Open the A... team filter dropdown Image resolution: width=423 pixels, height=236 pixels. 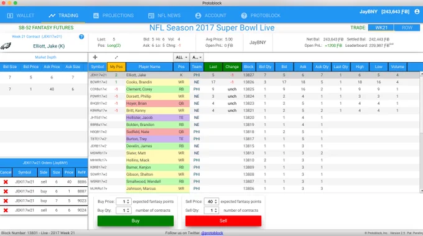pyautogui.click(x=197, y=57)
